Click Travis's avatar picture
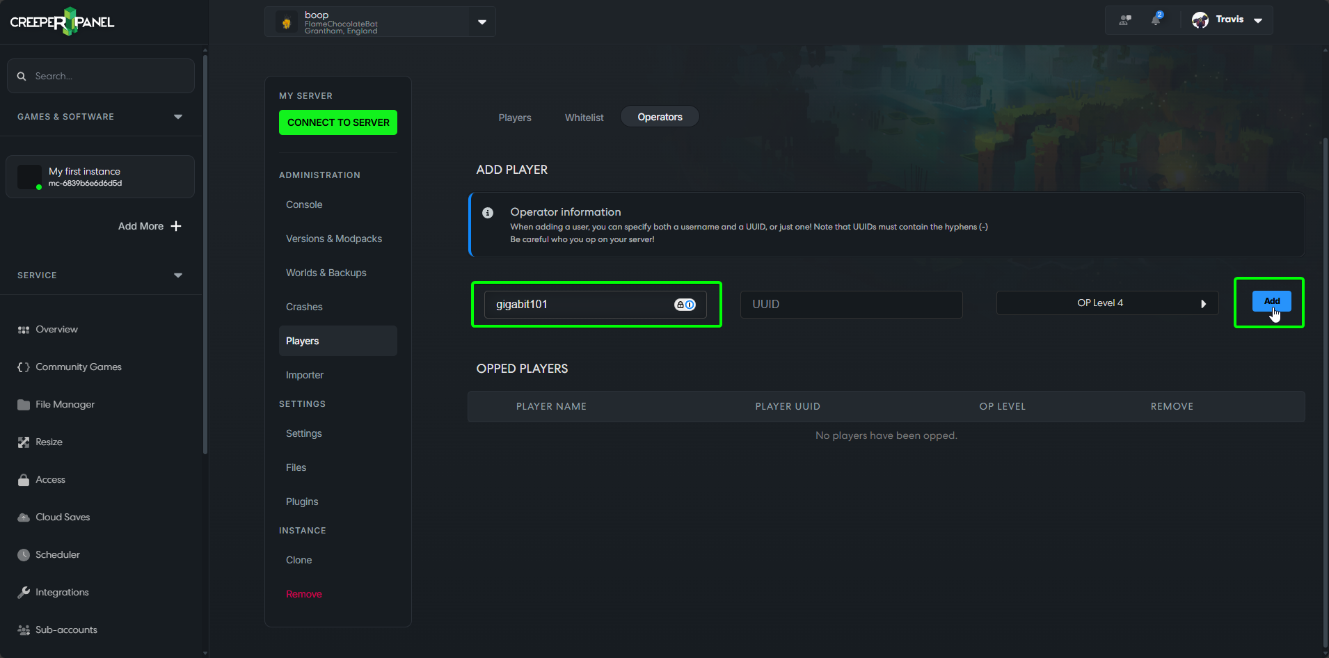 (x=1200, y=19)
